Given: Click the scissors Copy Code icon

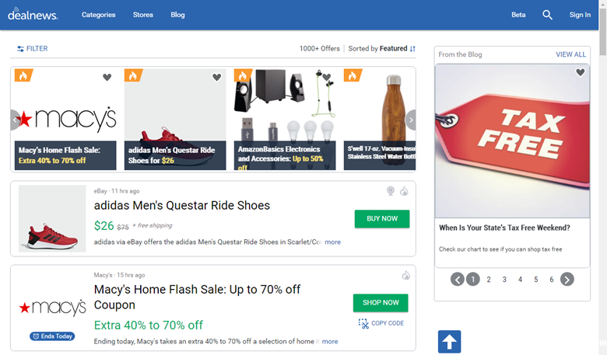Looking at the screenshot, I should [363, 323].
